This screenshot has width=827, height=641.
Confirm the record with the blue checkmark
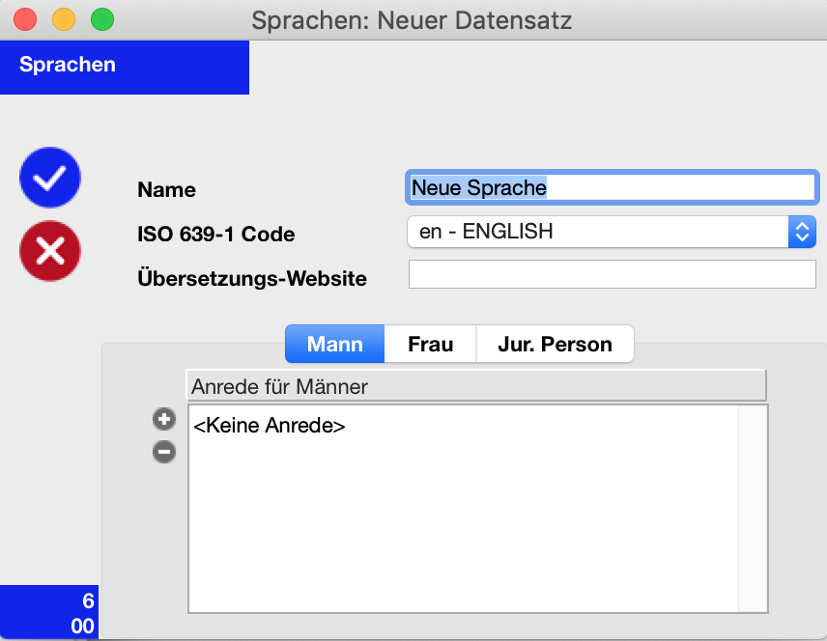coord(50,177)
